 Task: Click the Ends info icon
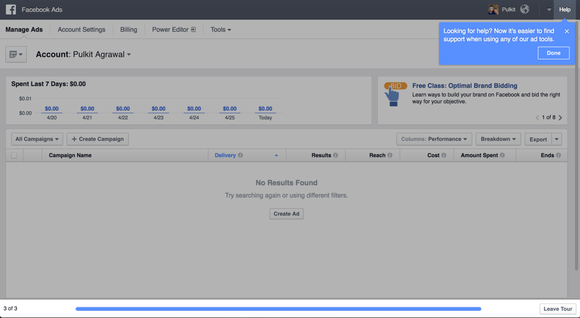(558, 156)
